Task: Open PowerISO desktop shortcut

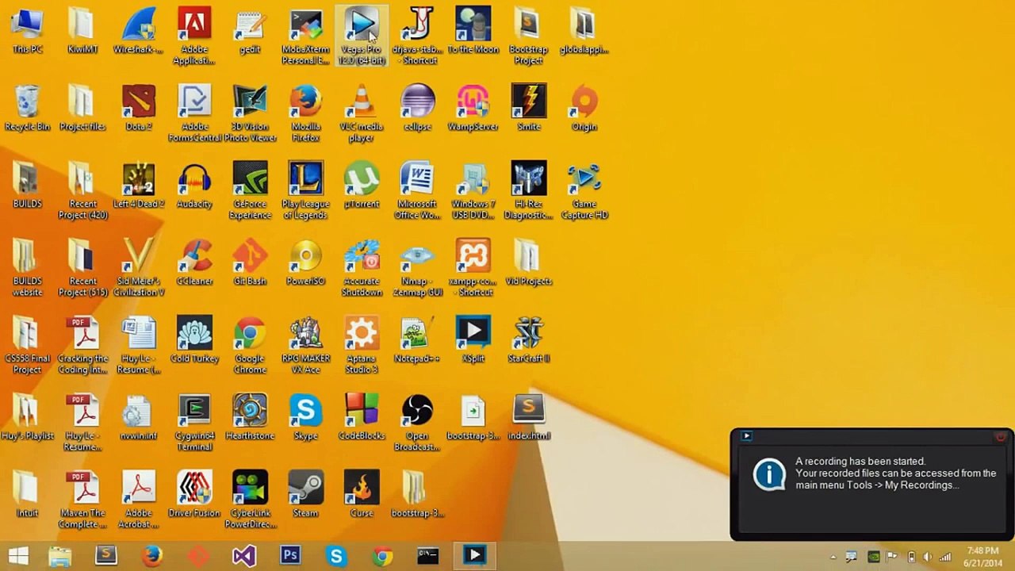Action: (x=305, y=263)
